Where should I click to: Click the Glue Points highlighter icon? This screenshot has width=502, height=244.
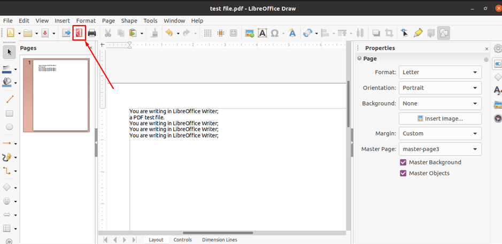[418, 33]
